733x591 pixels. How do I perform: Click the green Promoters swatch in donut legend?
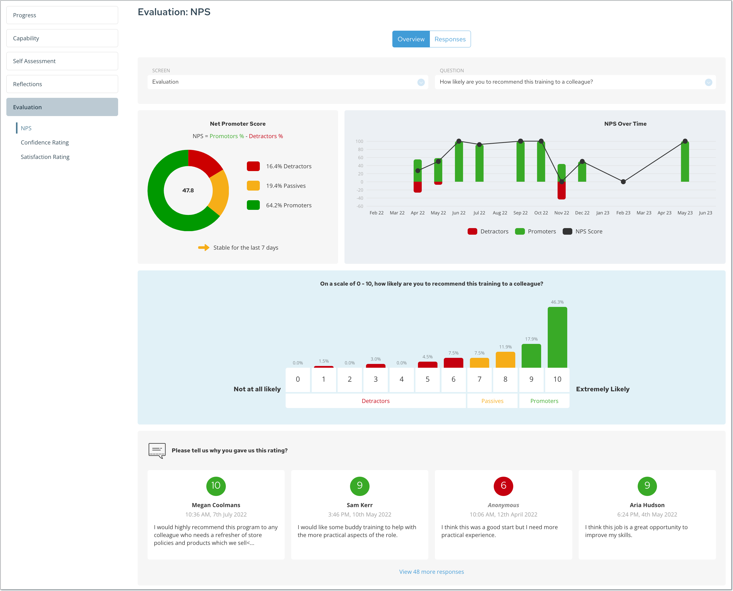pos(253,205)
